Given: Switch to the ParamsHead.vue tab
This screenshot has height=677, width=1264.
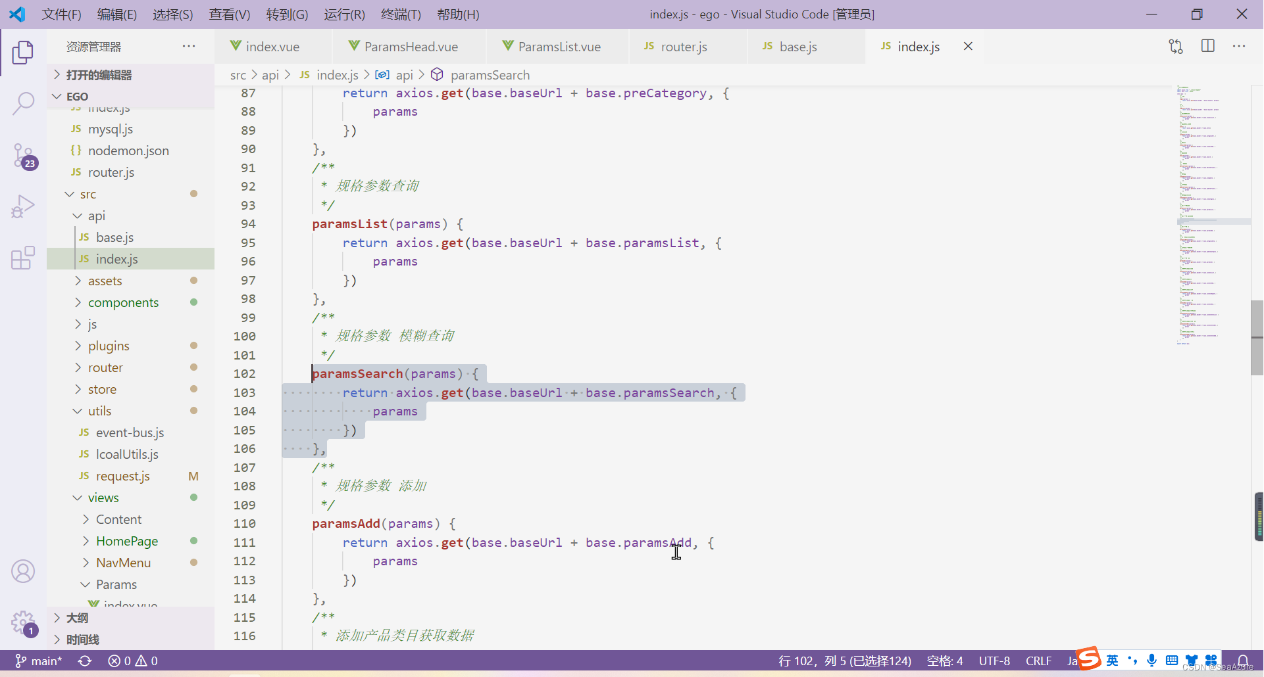Looking at the screenshot, I should tap(411, 46).
